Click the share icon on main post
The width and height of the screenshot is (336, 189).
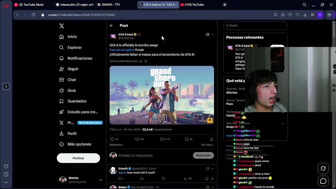click(x=212, y=139)
